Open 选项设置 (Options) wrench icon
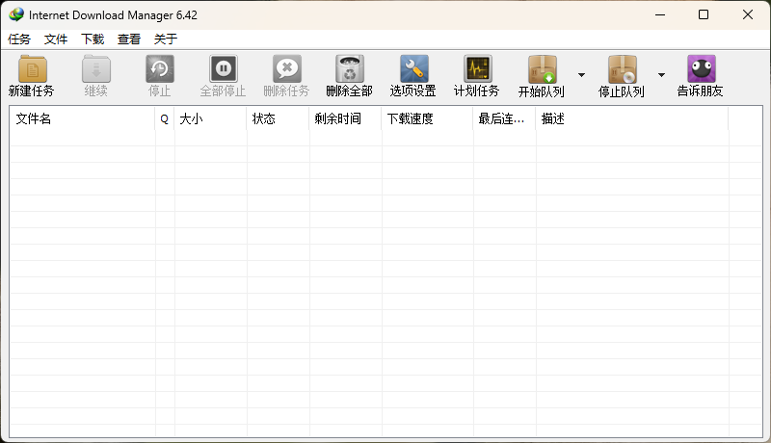Image resolution: width=771 pixels, height=443 pixels. click(x=413, y=69)
